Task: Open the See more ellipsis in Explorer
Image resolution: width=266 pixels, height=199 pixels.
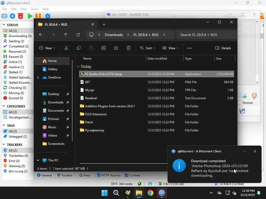Action: tap(189, 48)
